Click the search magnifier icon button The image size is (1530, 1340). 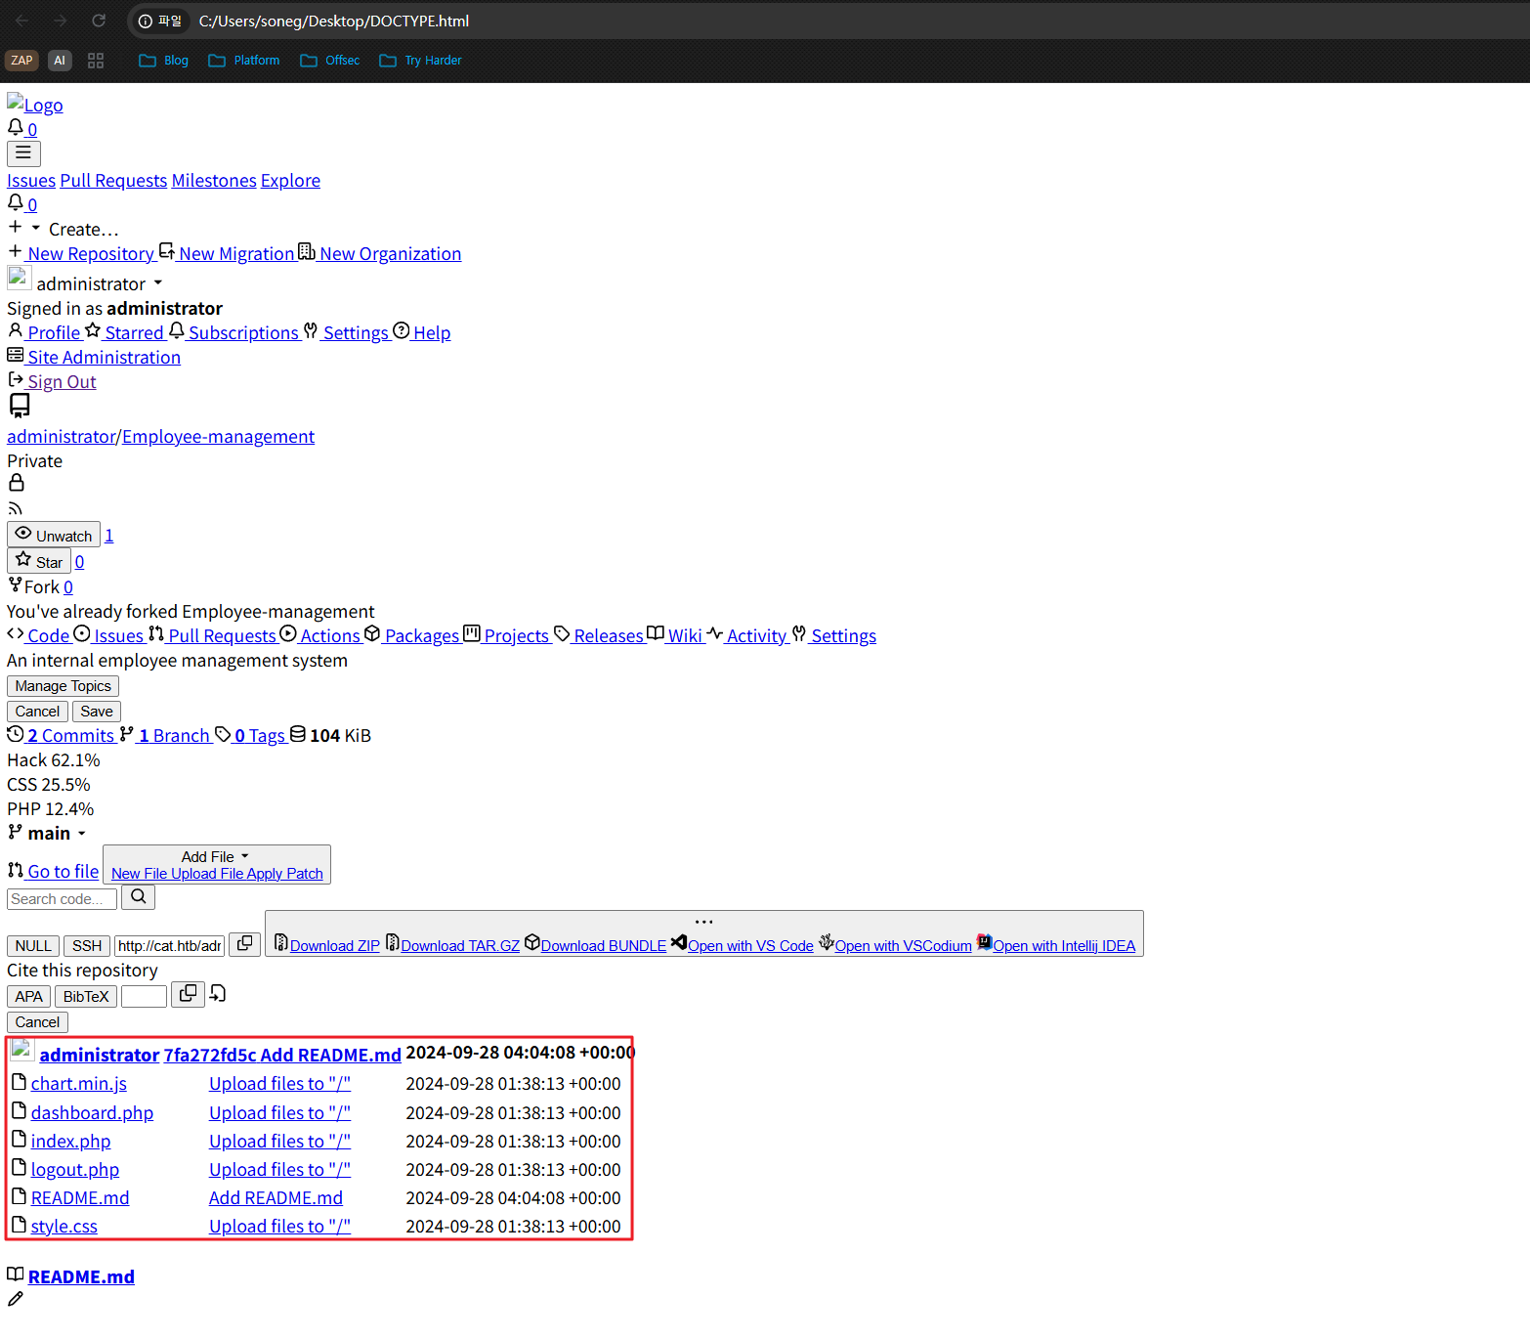tap(139, 897)
